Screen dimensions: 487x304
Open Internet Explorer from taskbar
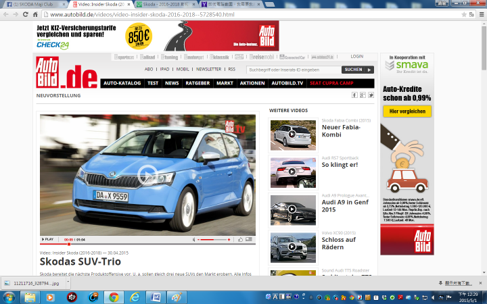(x=135, y=297)
